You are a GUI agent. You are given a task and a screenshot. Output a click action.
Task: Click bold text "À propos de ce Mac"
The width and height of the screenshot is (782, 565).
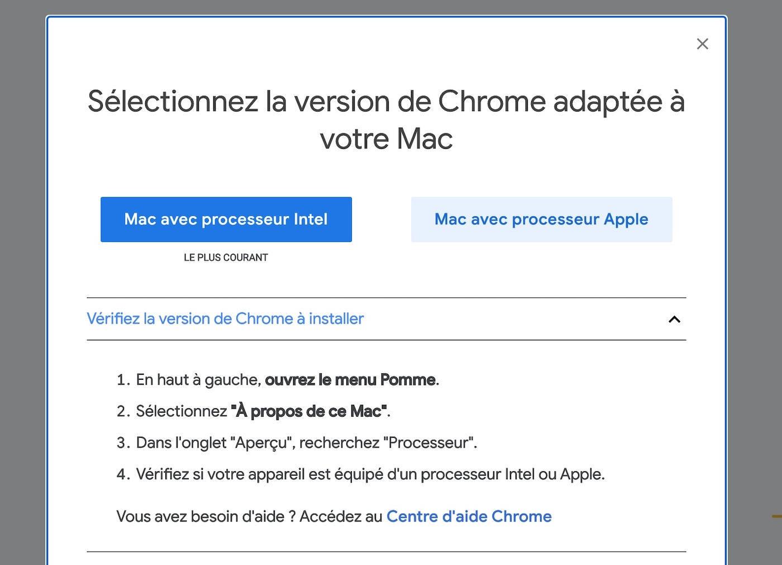point(309,412)
